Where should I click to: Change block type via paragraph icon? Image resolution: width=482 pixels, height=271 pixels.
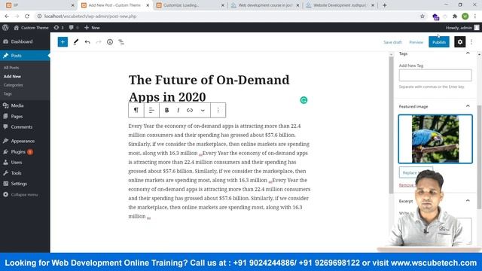tap(136, 110)
